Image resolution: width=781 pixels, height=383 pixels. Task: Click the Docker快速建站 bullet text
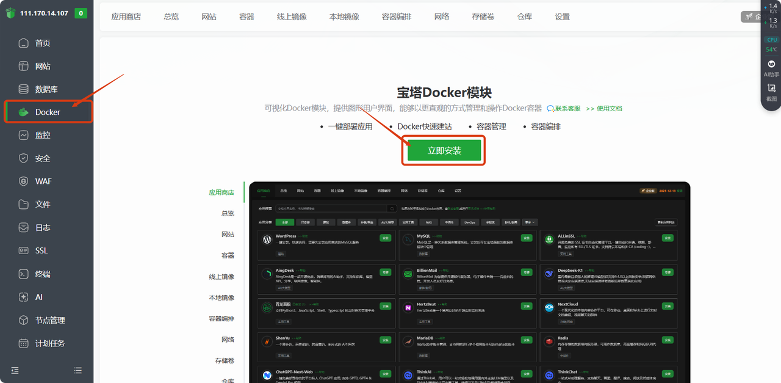tap(425, 127)
